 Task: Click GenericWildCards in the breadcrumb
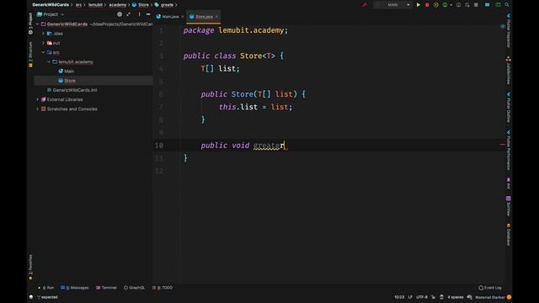point(51,5)
